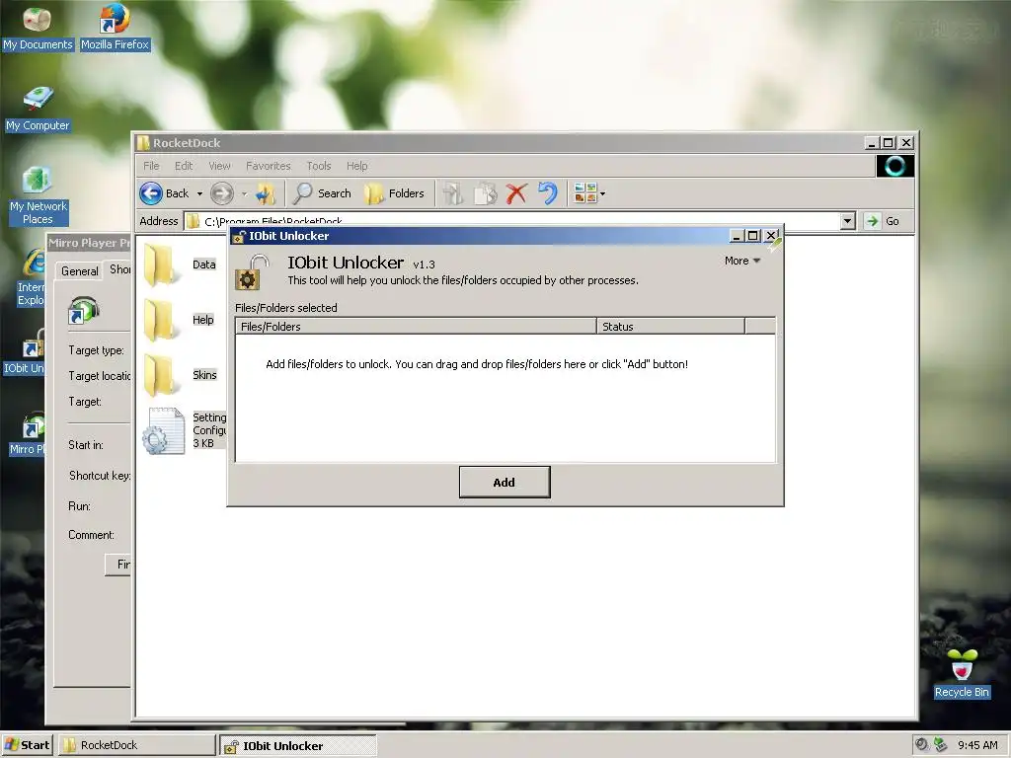Viewport: 1011px width, 758px height.
Task: Open the Skins folder icon
Action: coord(159,376)
